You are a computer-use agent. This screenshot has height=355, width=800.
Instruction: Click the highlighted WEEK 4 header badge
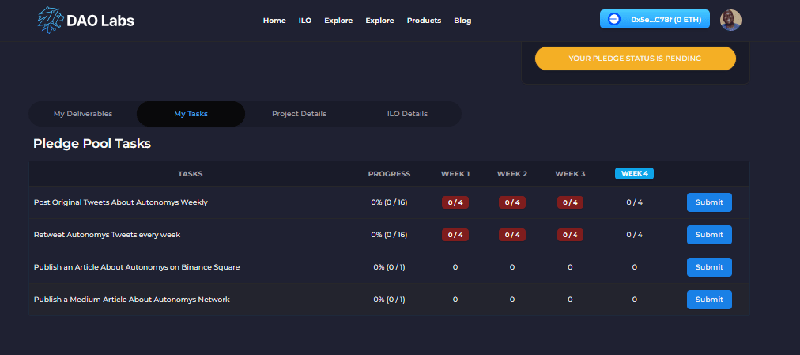pyautogui.click(x=634, y=173)
